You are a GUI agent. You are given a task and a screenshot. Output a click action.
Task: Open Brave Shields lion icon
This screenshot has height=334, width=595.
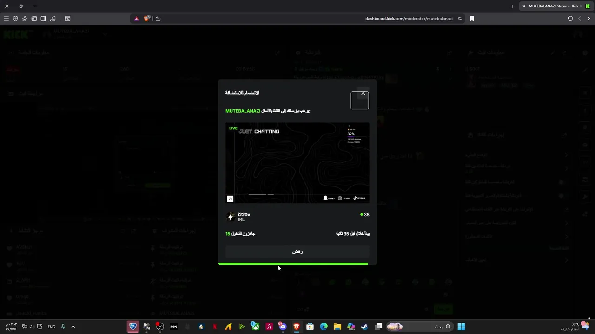(147, 19)
